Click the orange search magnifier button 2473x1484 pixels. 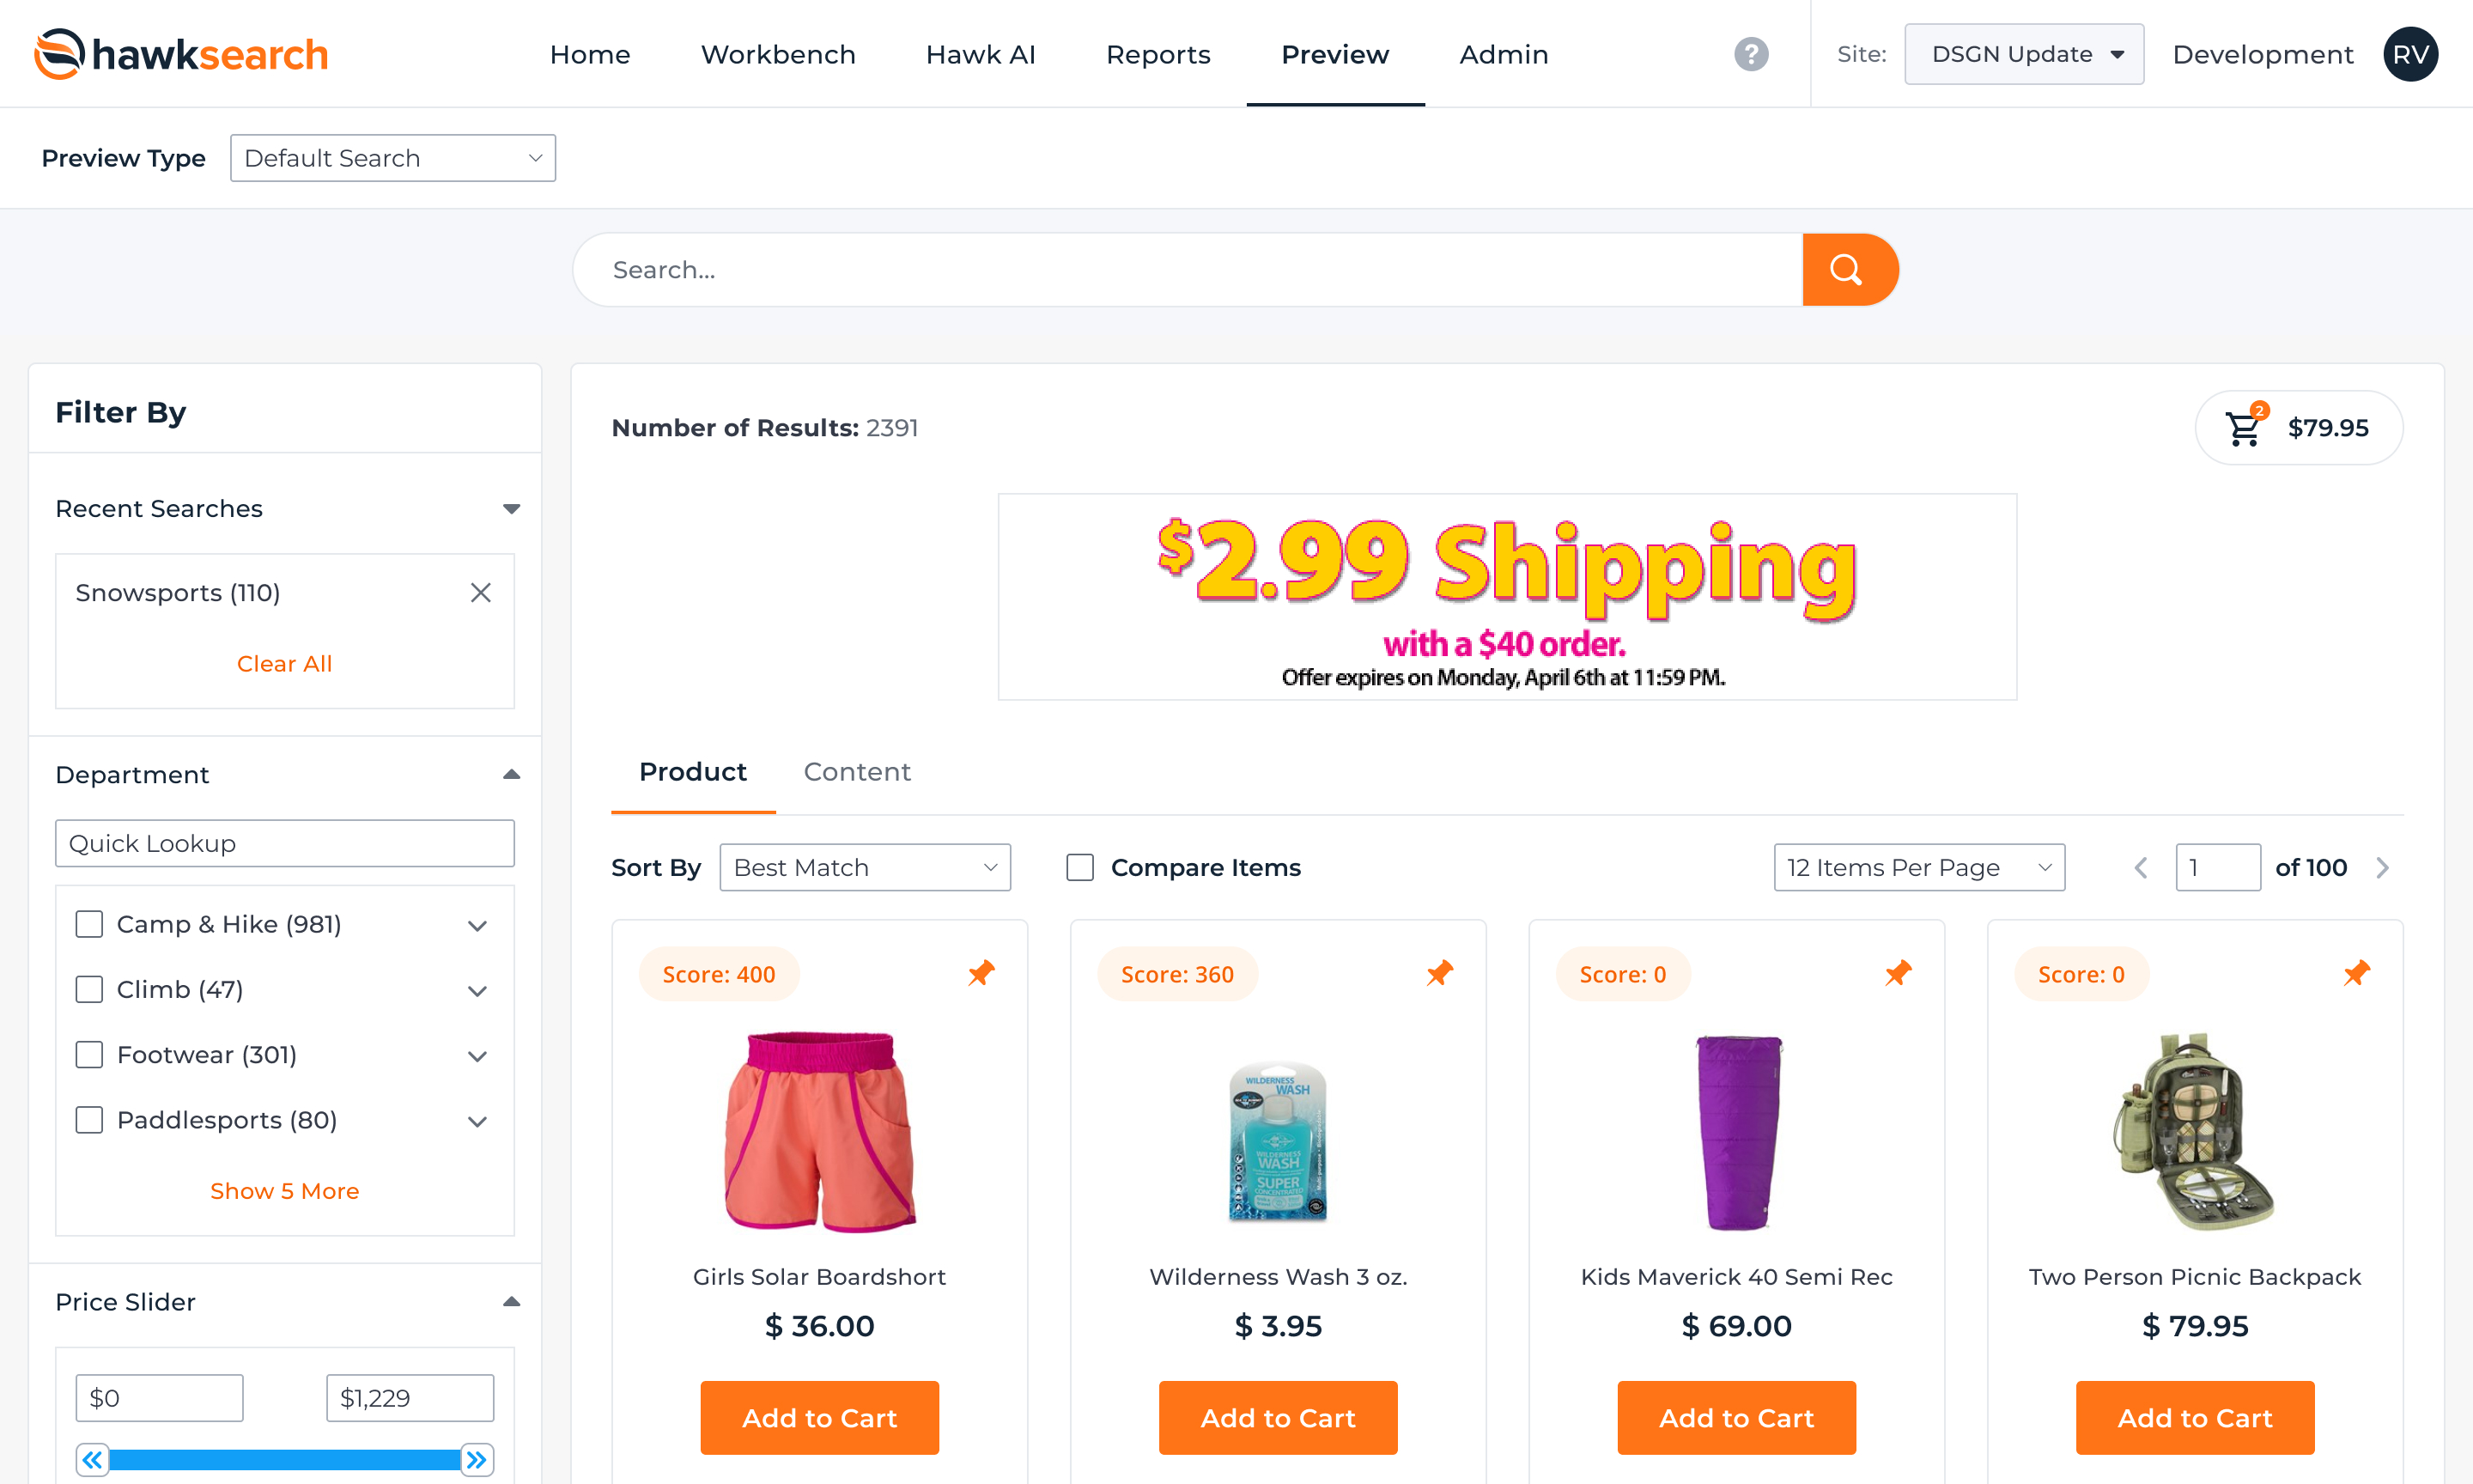tap(1850, 270)
